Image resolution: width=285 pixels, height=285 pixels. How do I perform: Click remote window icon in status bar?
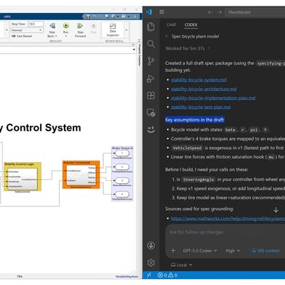pyautogui.click(x=149, y=275)
